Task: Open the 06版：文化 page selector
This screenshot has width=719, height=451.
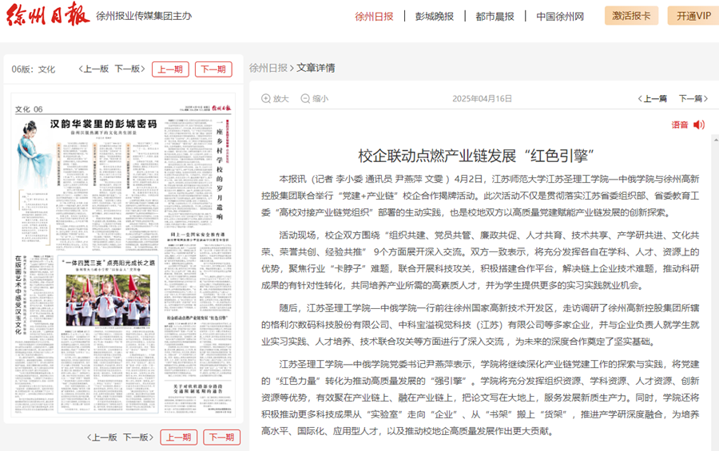Action: tap(34, 69)
